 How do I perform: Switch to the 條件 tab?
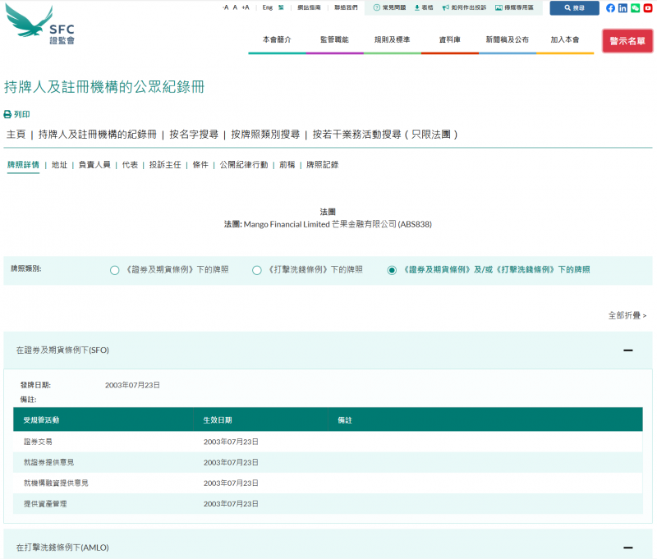coord(200,165)
